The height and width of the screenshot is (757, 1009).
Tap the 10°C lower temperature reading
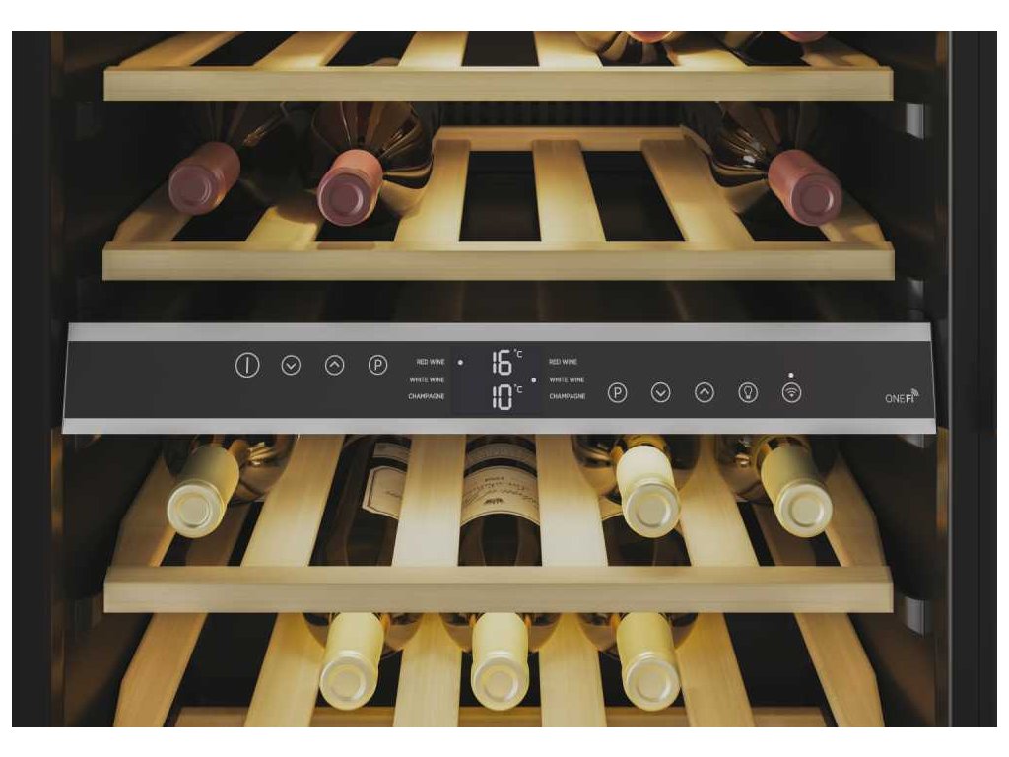pyautogui.click(x=506, y=396)
